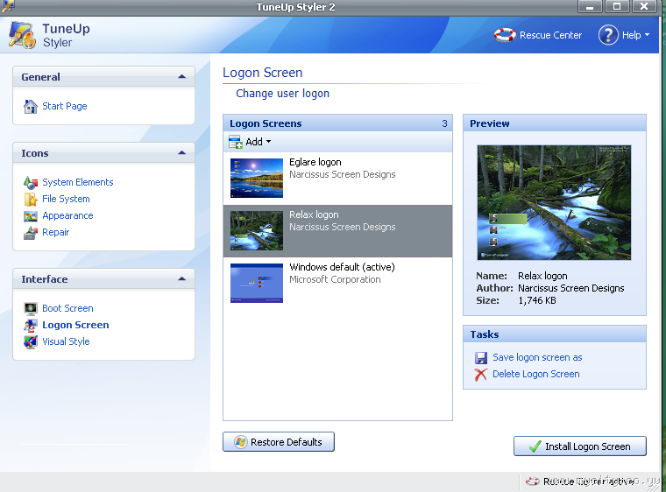The height and width of the screenshot is (492, 666).
Task: Click the green checkmark install icon
Action: (535, 446)
